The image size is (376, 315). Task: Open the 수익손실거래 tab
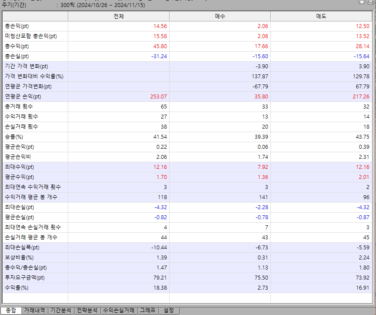click(x=118, y=310)
